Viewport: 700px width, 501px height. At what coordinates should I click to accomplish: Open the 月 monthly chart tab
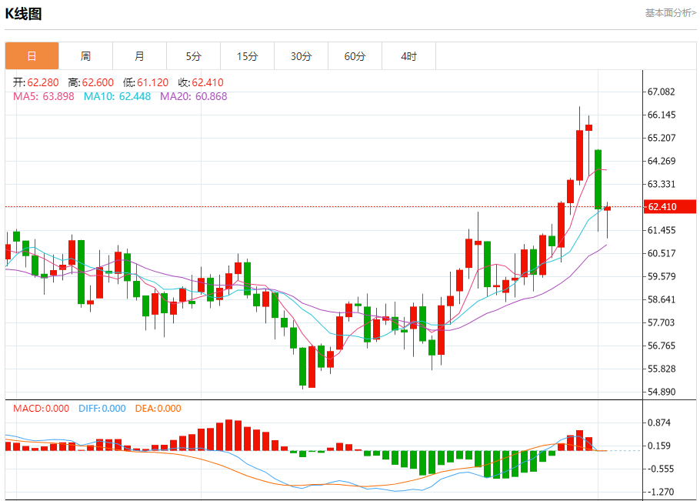coord(139,56)
